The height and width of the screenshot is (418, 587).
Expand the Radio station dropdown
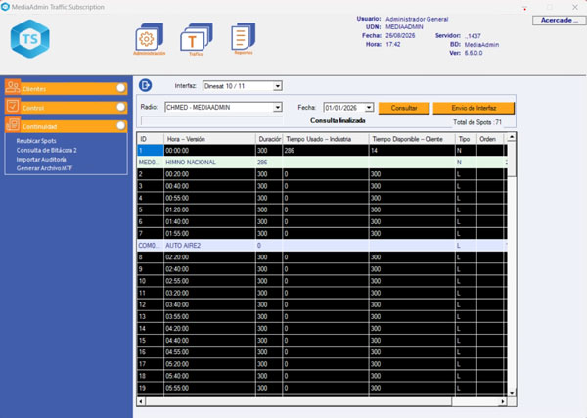tap(278, 107)
